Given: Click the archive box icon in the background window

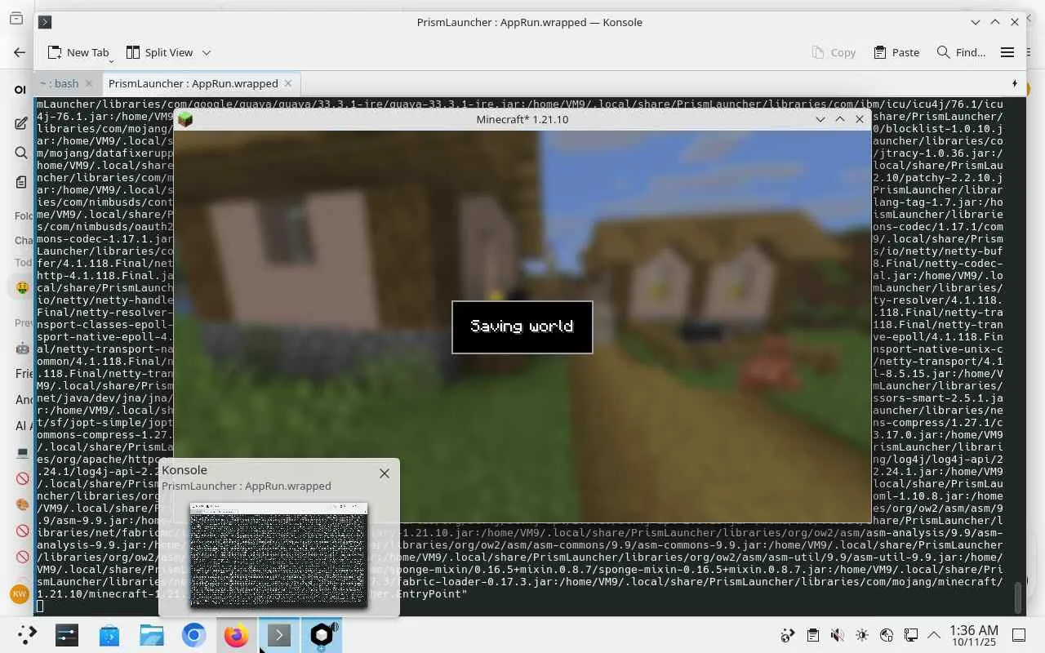Looking at the screenshot, I should click(16, 18).
